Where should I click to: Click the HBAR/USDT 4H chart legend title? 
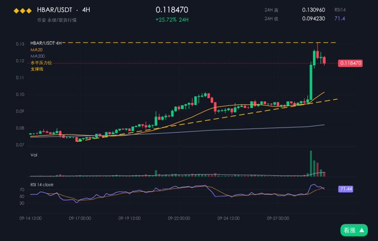(46, 43)
